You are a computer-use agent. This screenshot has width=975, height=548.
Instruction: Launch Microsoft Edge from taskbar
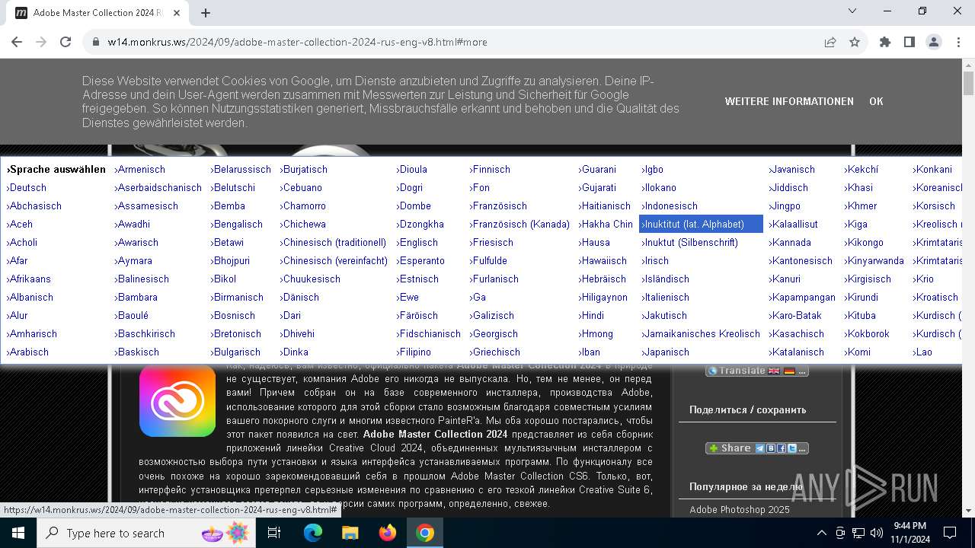pos(313,533)
